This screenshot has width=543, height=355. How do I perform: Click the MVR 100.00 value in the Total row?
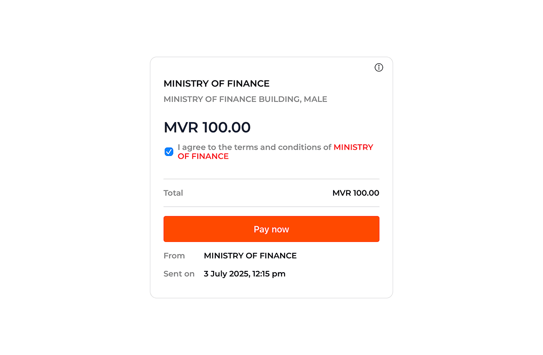pyautogui.click(x=356, y=193)
